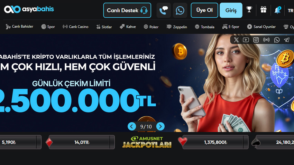This screenshot has width=294, height=165.
Task: Go to the previous banner slide
Action: tap(132, 127)
